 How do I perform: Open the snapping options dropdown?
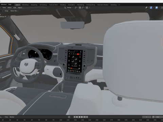pos(83,8)
